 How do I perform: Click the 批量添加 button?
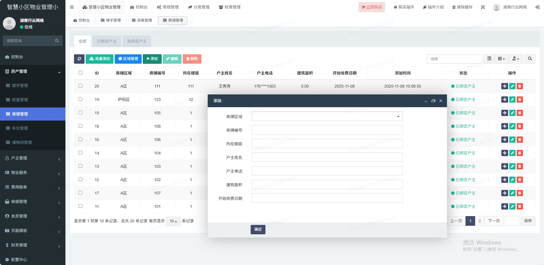[x=100, y=59]
